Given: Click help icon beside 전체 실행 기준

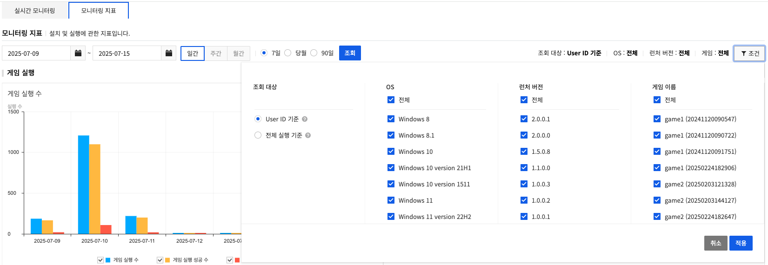Looking at the screenshot, I should [308, 135].
